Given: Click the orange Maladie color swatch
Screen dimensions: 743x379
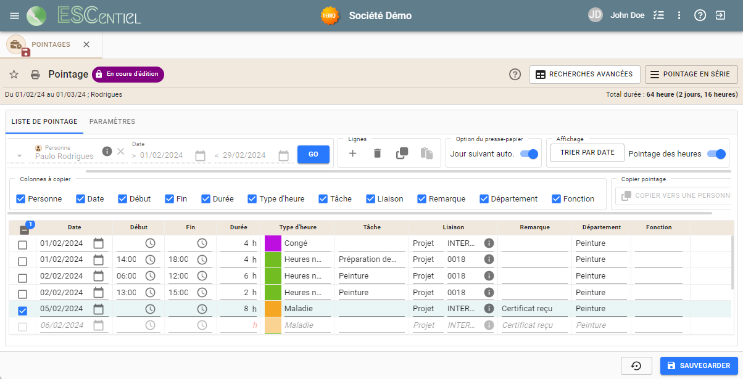Looking at the screenshot, I should (x=273, y=309).
